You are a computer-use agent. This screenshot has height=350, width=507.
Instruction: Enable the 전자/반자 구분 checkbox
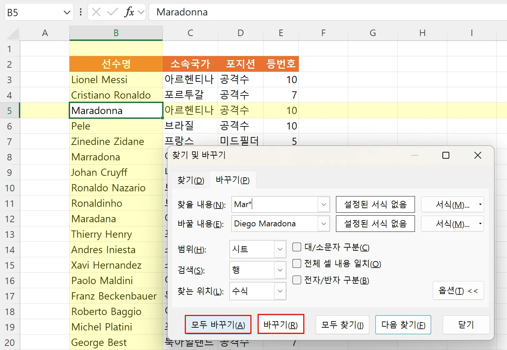pyautogui.click(x=296, y=280)
